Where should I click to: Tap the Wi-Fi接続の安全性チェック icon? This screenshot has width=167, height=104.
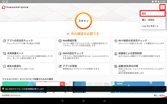point(116,41)
